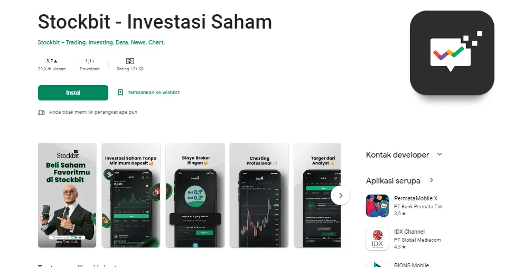Click Tambahkan ke wishlist link
This screenshot has width=515, height=267.
(153, 93)
